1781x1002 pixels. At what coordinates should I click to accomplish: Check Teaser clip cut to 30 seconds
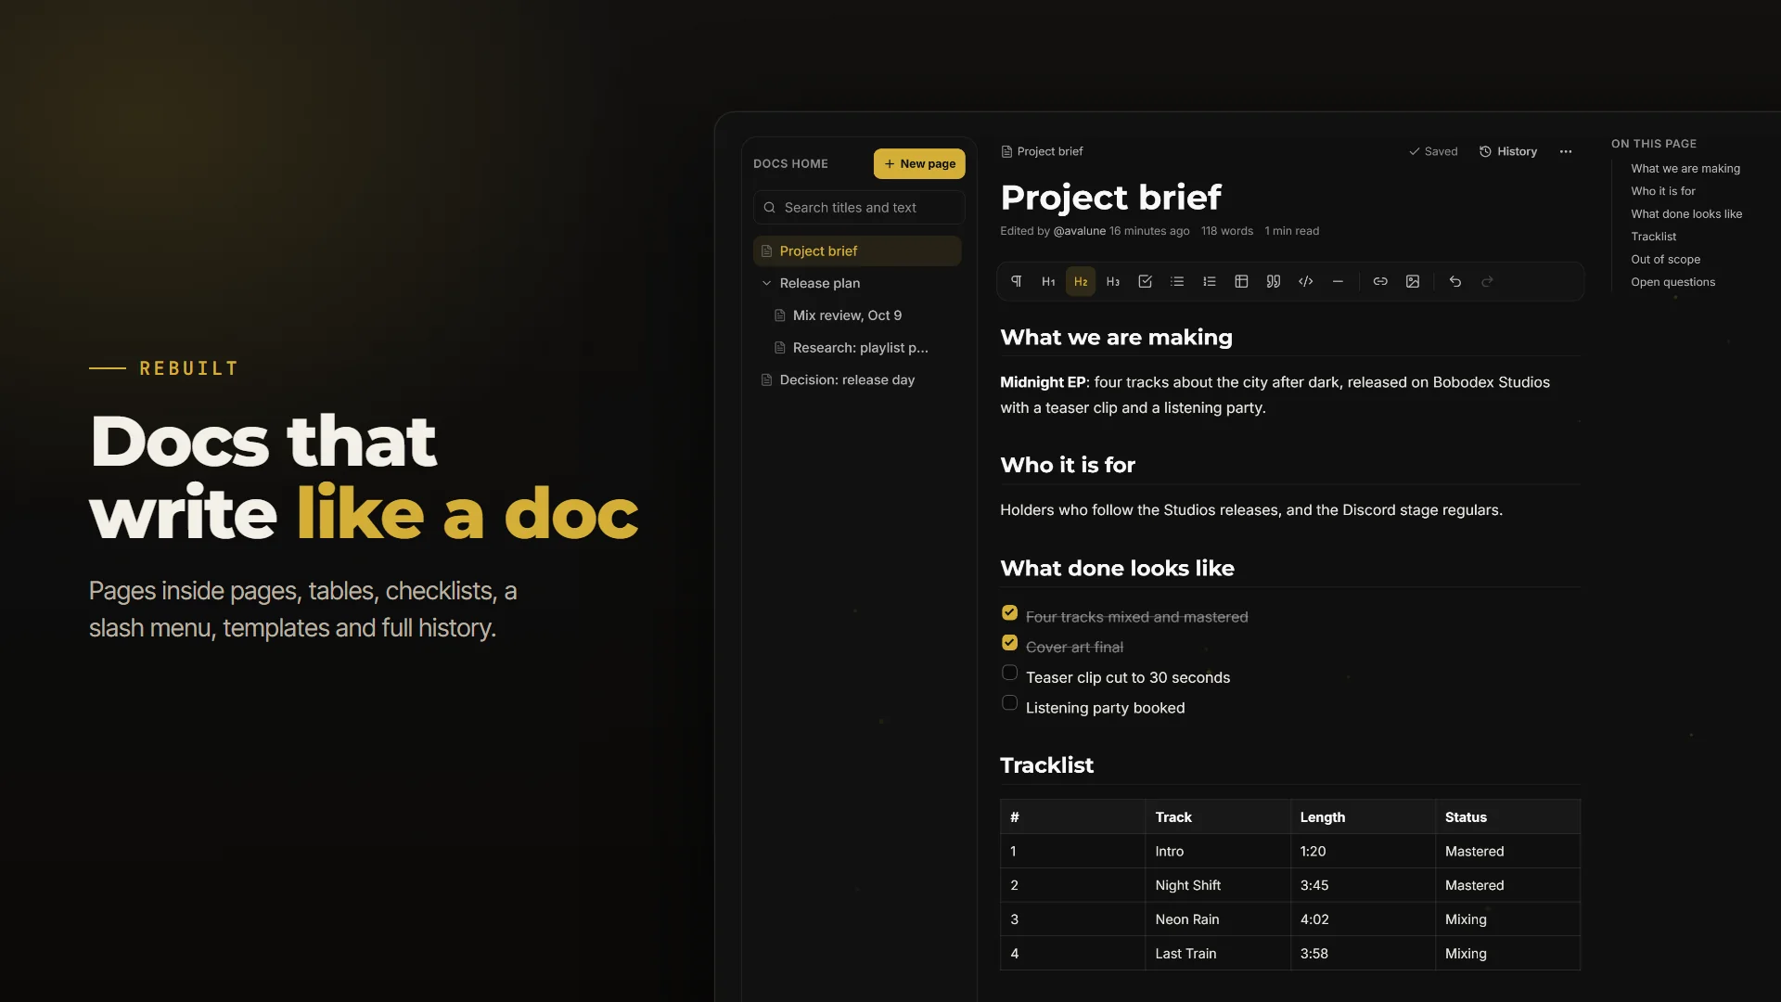point(1010,673)
